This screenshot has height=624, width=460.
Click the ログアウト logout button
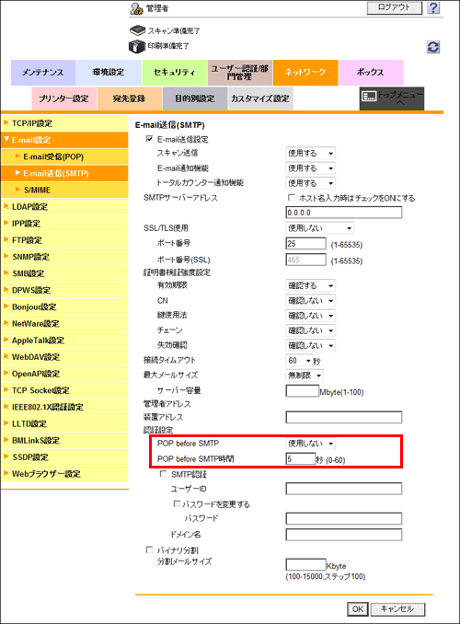point(394,7)
